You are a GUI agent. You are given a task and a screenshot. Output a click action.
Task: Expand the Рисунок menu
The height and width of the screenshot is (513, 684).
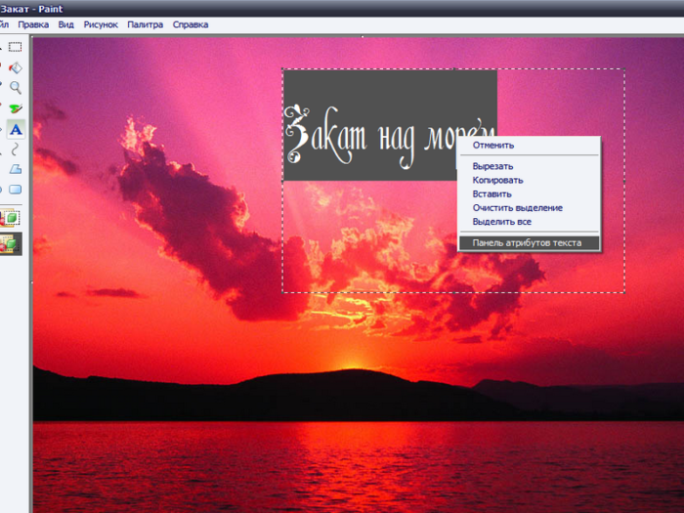[100, 23]
